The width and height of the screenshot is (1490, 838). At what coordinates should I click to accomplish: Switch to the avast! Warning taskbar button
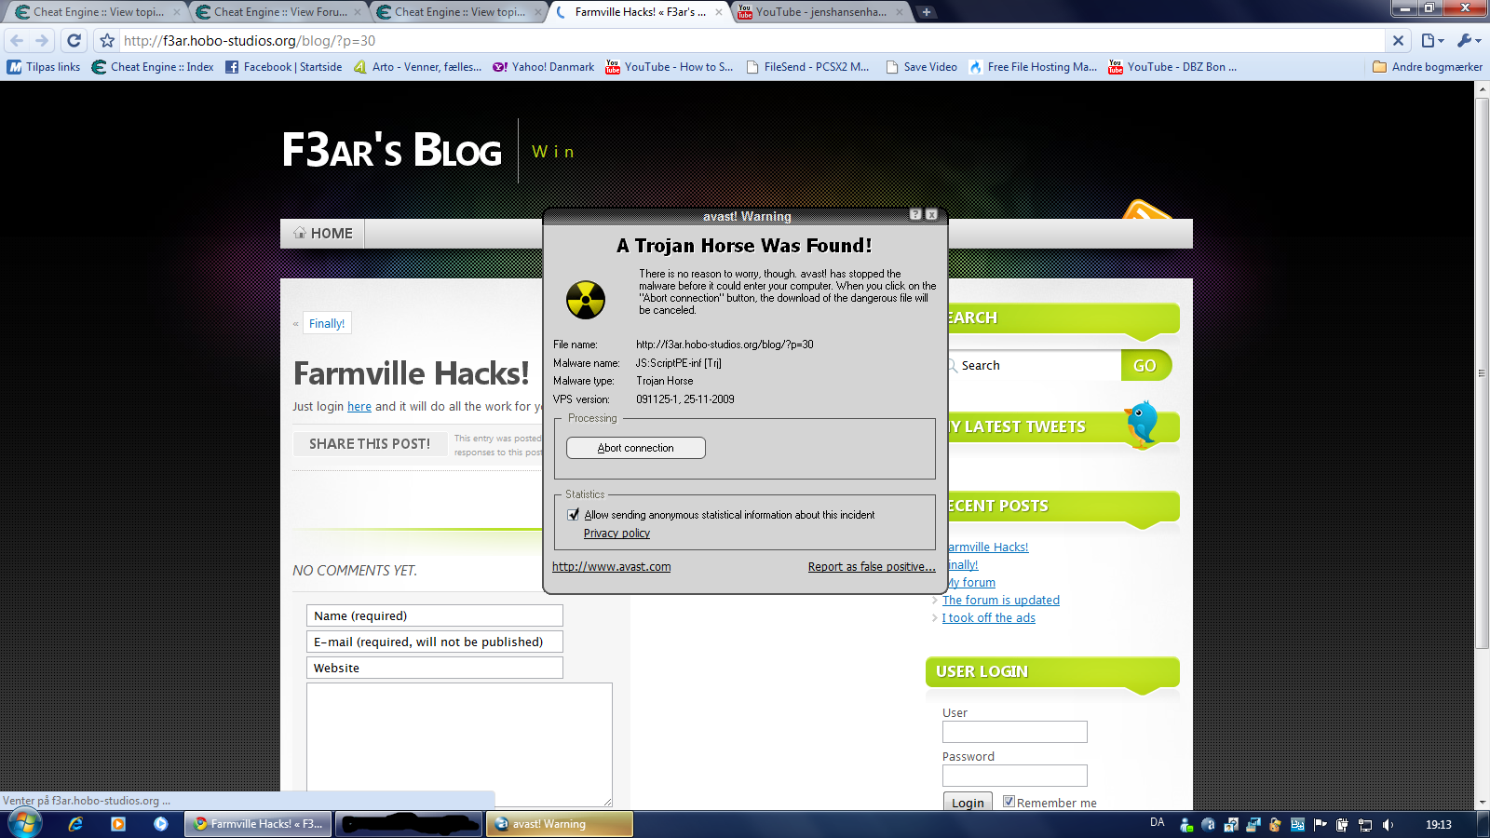tap(559, 824)
